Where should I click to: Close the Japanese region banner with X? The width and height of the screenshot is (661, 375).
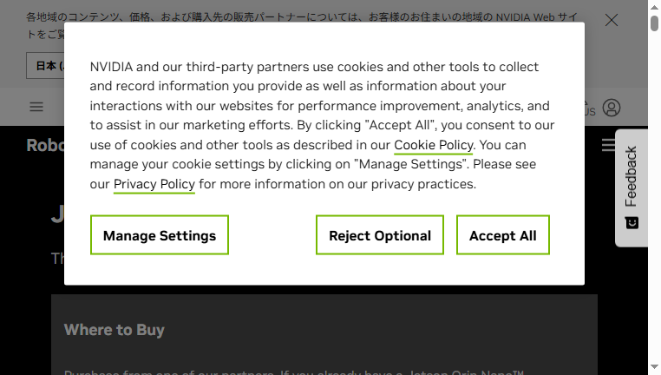click(x=612, y=20)
